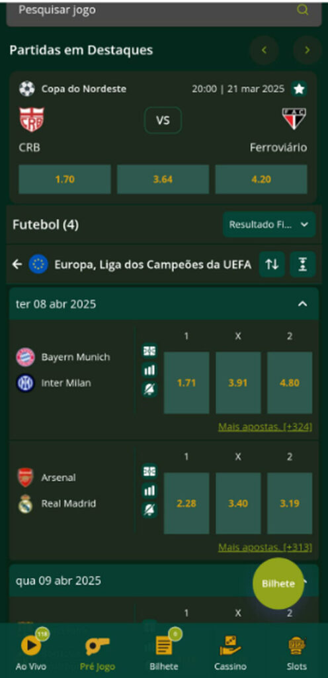Go back from Liga dos Campeões list
The image size is (328, 678).
pos(17,264)
